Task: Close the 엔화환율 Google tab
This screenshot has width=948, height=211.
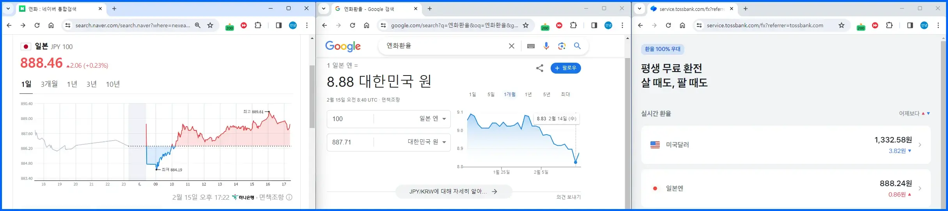Action: [x=416, y=9]
